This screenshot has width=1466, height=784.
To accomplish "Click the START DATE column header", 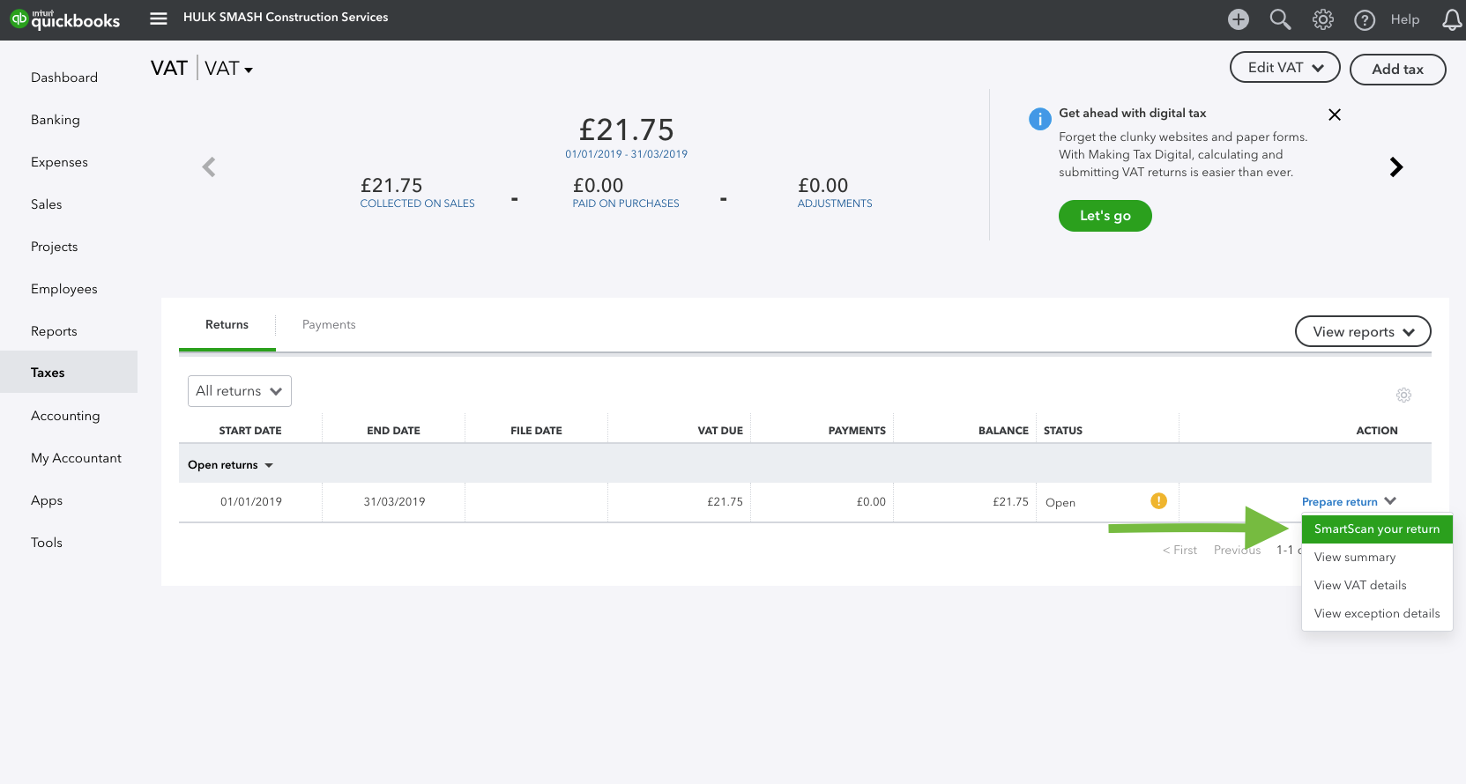I will pos(250,431).
